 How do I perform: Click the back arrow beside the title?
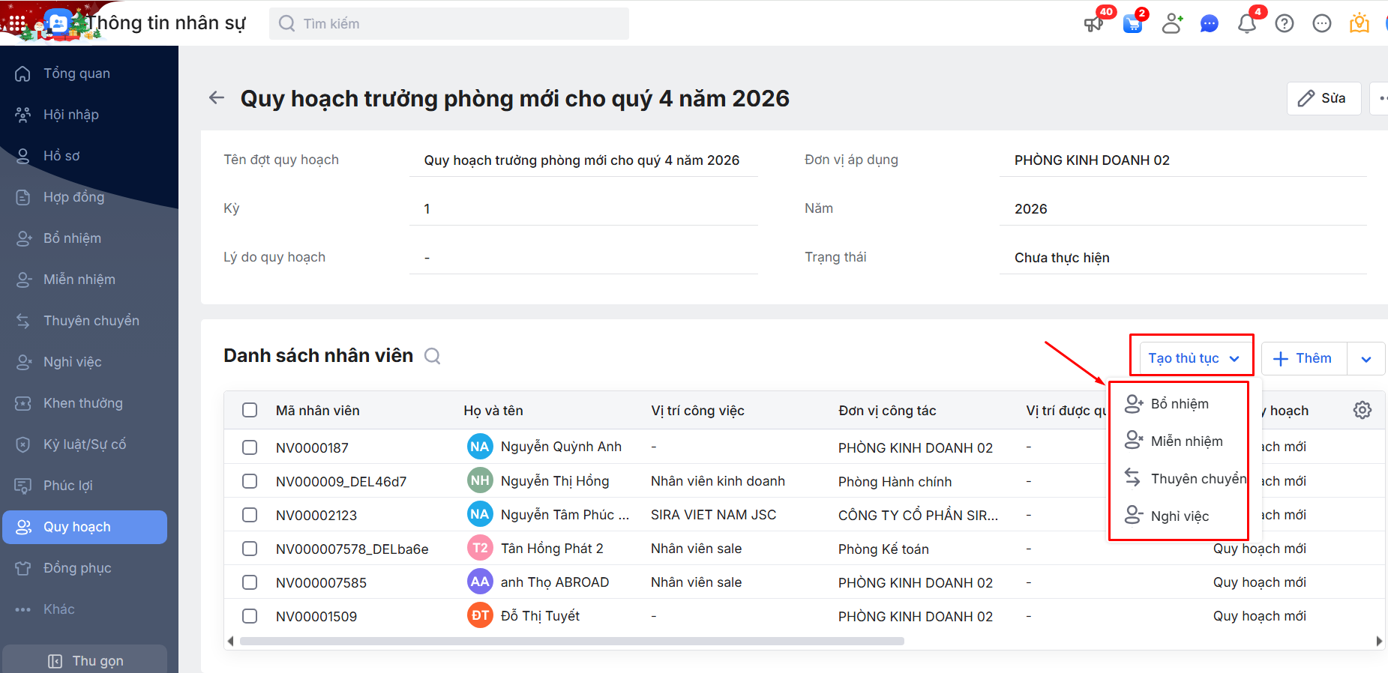tap(217, 98)
